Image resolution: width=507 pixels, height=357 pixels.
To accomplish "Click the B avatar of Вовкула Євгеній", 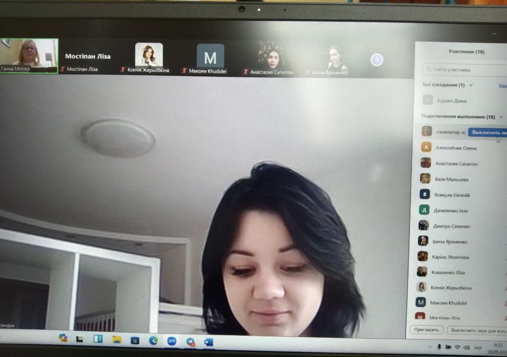I will pos(425,194).
